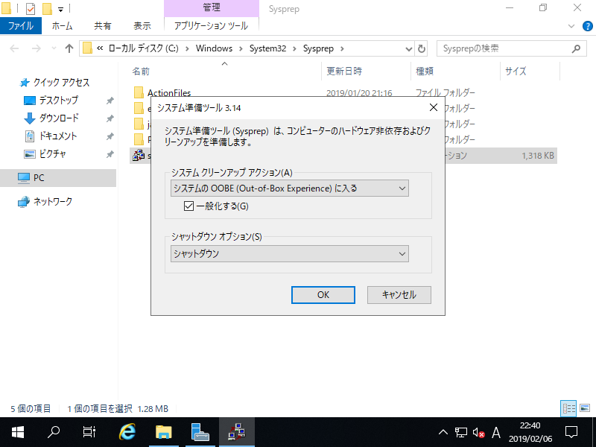Click the Forward navigation arrow

36,48
